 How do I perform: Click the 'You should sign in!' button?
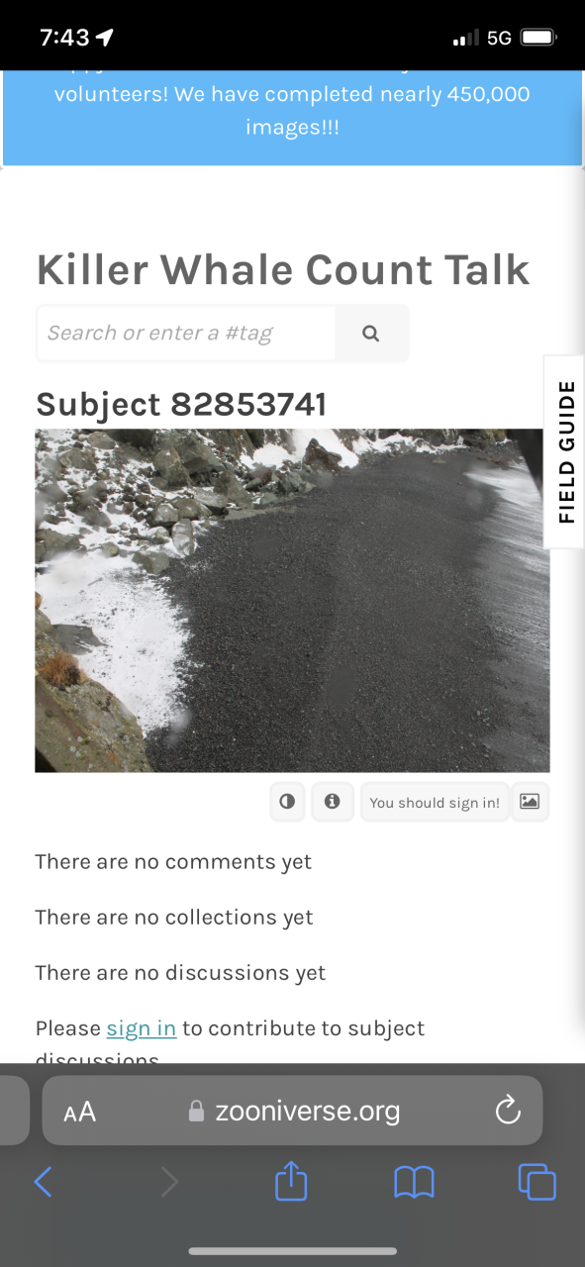pos(435,802)
